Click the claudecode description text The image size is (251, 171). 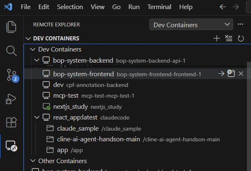click(115, 118)
